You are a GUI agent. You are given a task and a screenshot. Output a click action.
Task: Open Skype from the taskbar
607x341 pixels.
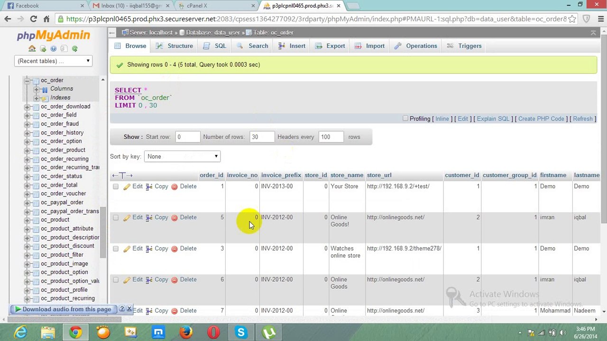coord(241,332)
